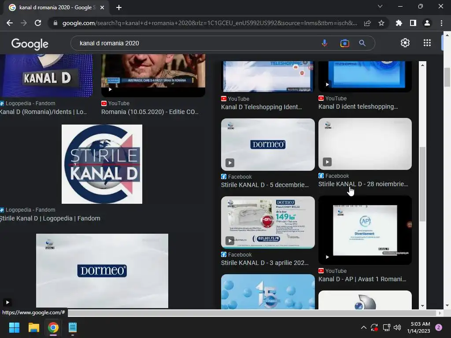Open the volume speaker tray icon
Viewport: 451px width, 338px height.
coord(397,327)
